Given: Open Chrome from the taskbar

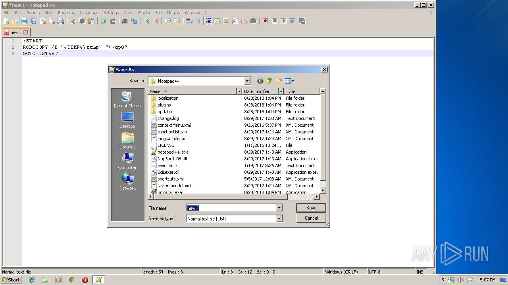Looking at the screenshot, I should (x=71, y=280).
